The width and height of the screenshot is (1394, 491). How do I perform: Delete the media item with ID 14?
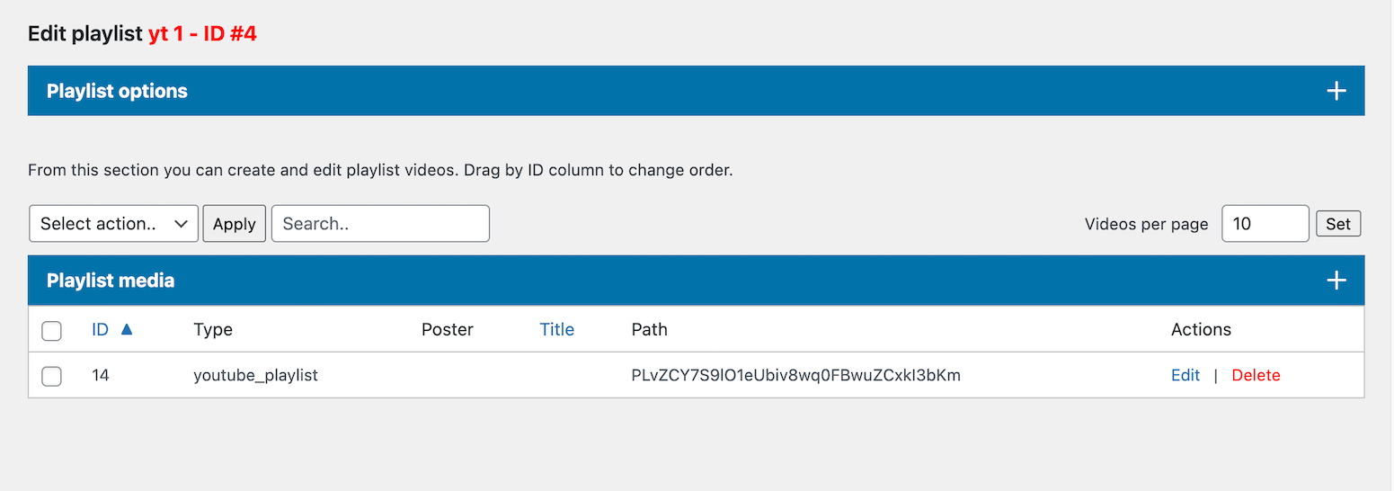point(1256,376)
